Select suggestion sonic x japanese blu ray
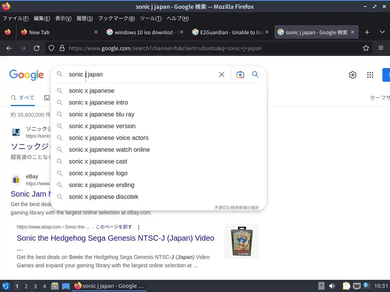The image size is (390, 292). [x=158, y=114]
